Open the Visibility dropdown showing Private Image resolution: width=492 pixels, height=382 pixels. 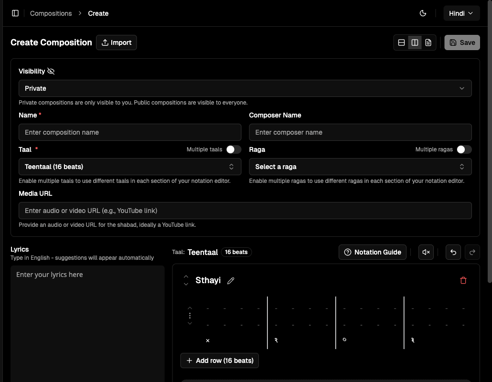(245, 88)
